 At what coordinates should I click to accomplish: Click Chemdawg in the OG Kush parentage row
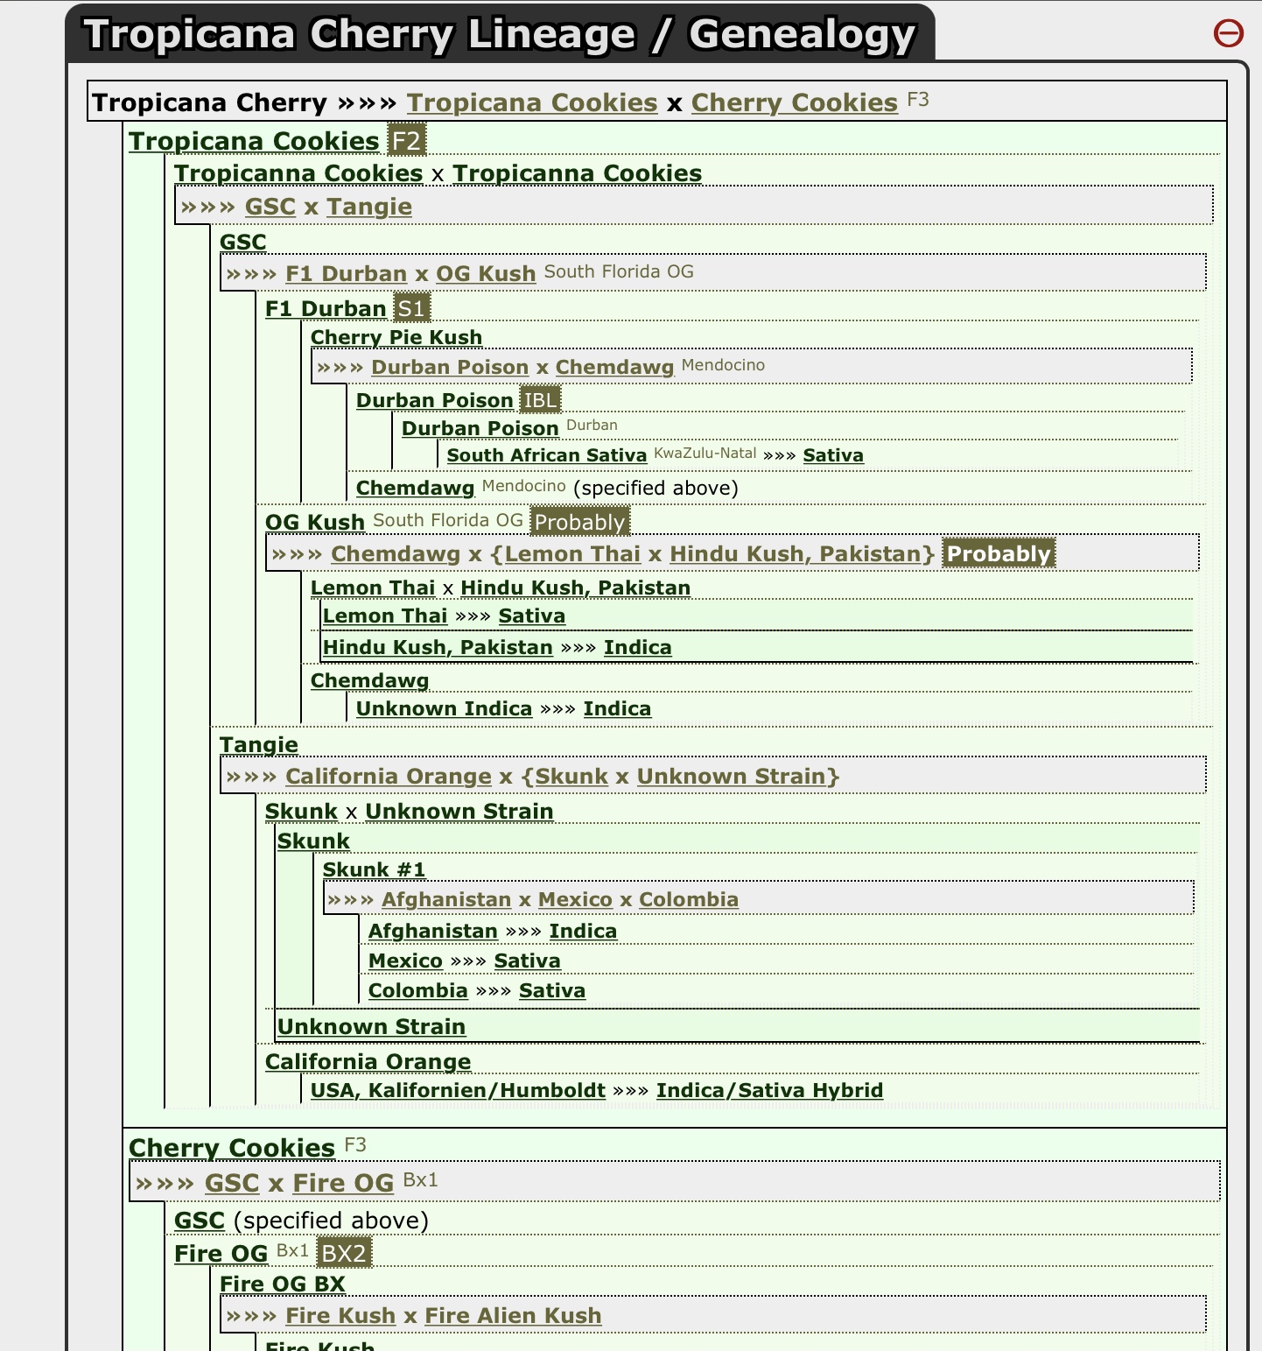(396, 554)
